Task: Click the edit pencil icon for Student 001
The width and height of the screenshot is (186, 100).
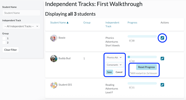Action: tap(162, 85)
